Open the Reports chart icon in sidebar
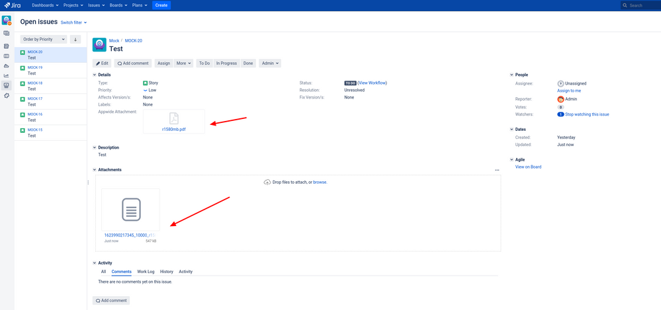Screen dimensions: 661x310 [x=7, y=75]
